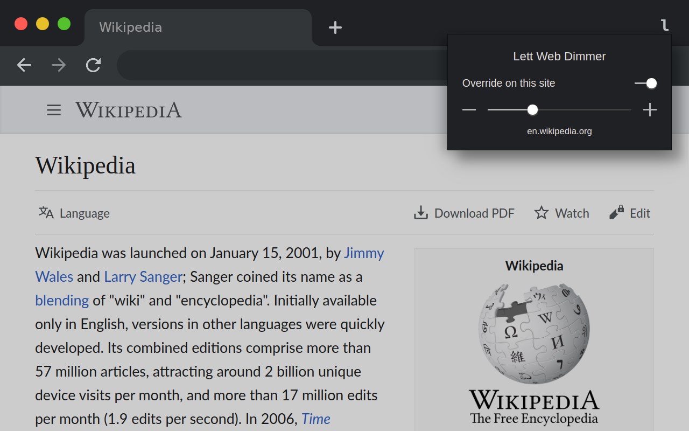
Task: Click the Watch star icon
Action: point(541,213)
